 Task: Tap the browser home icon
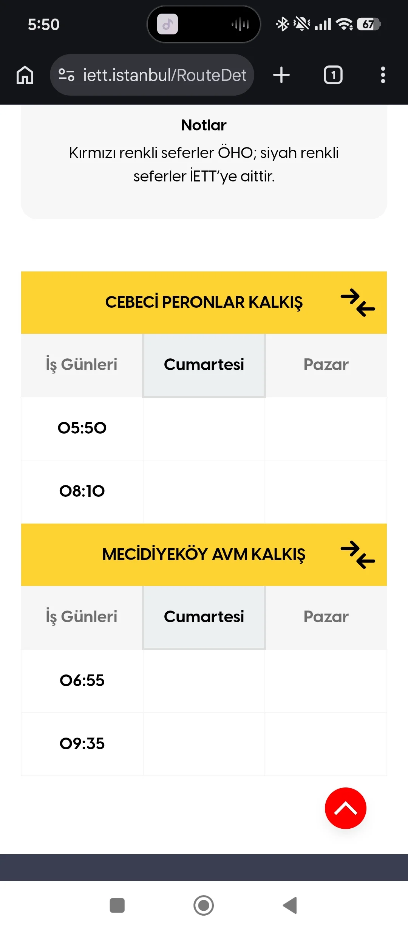(25, 75)
